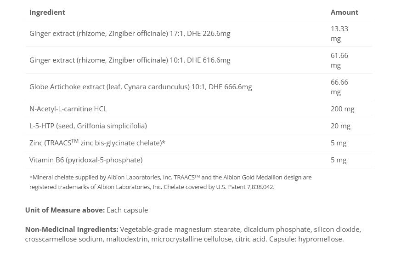Click the Amount column header
418x276 pixels.
(344, 12)
